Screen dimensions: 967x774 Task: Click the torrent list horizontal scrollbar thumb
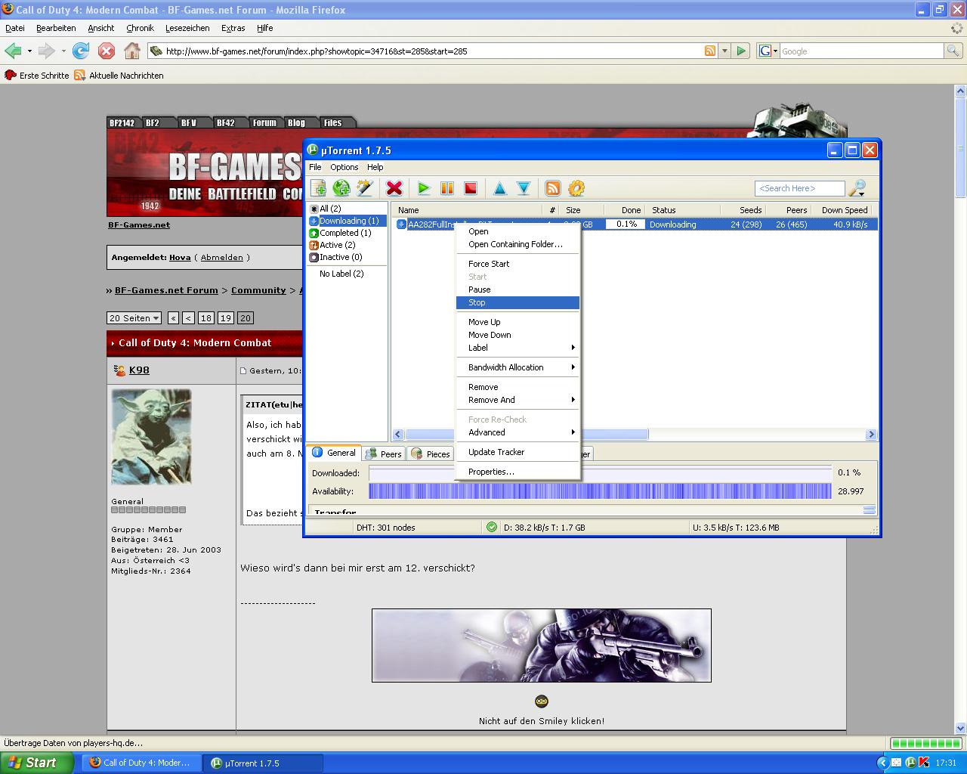coord(527,435)
